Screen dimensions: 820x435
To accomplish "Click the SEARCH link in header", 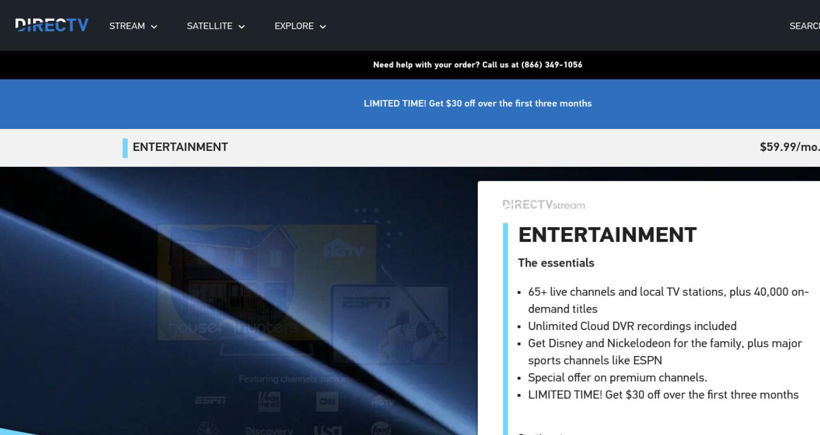I will (805, 26).
